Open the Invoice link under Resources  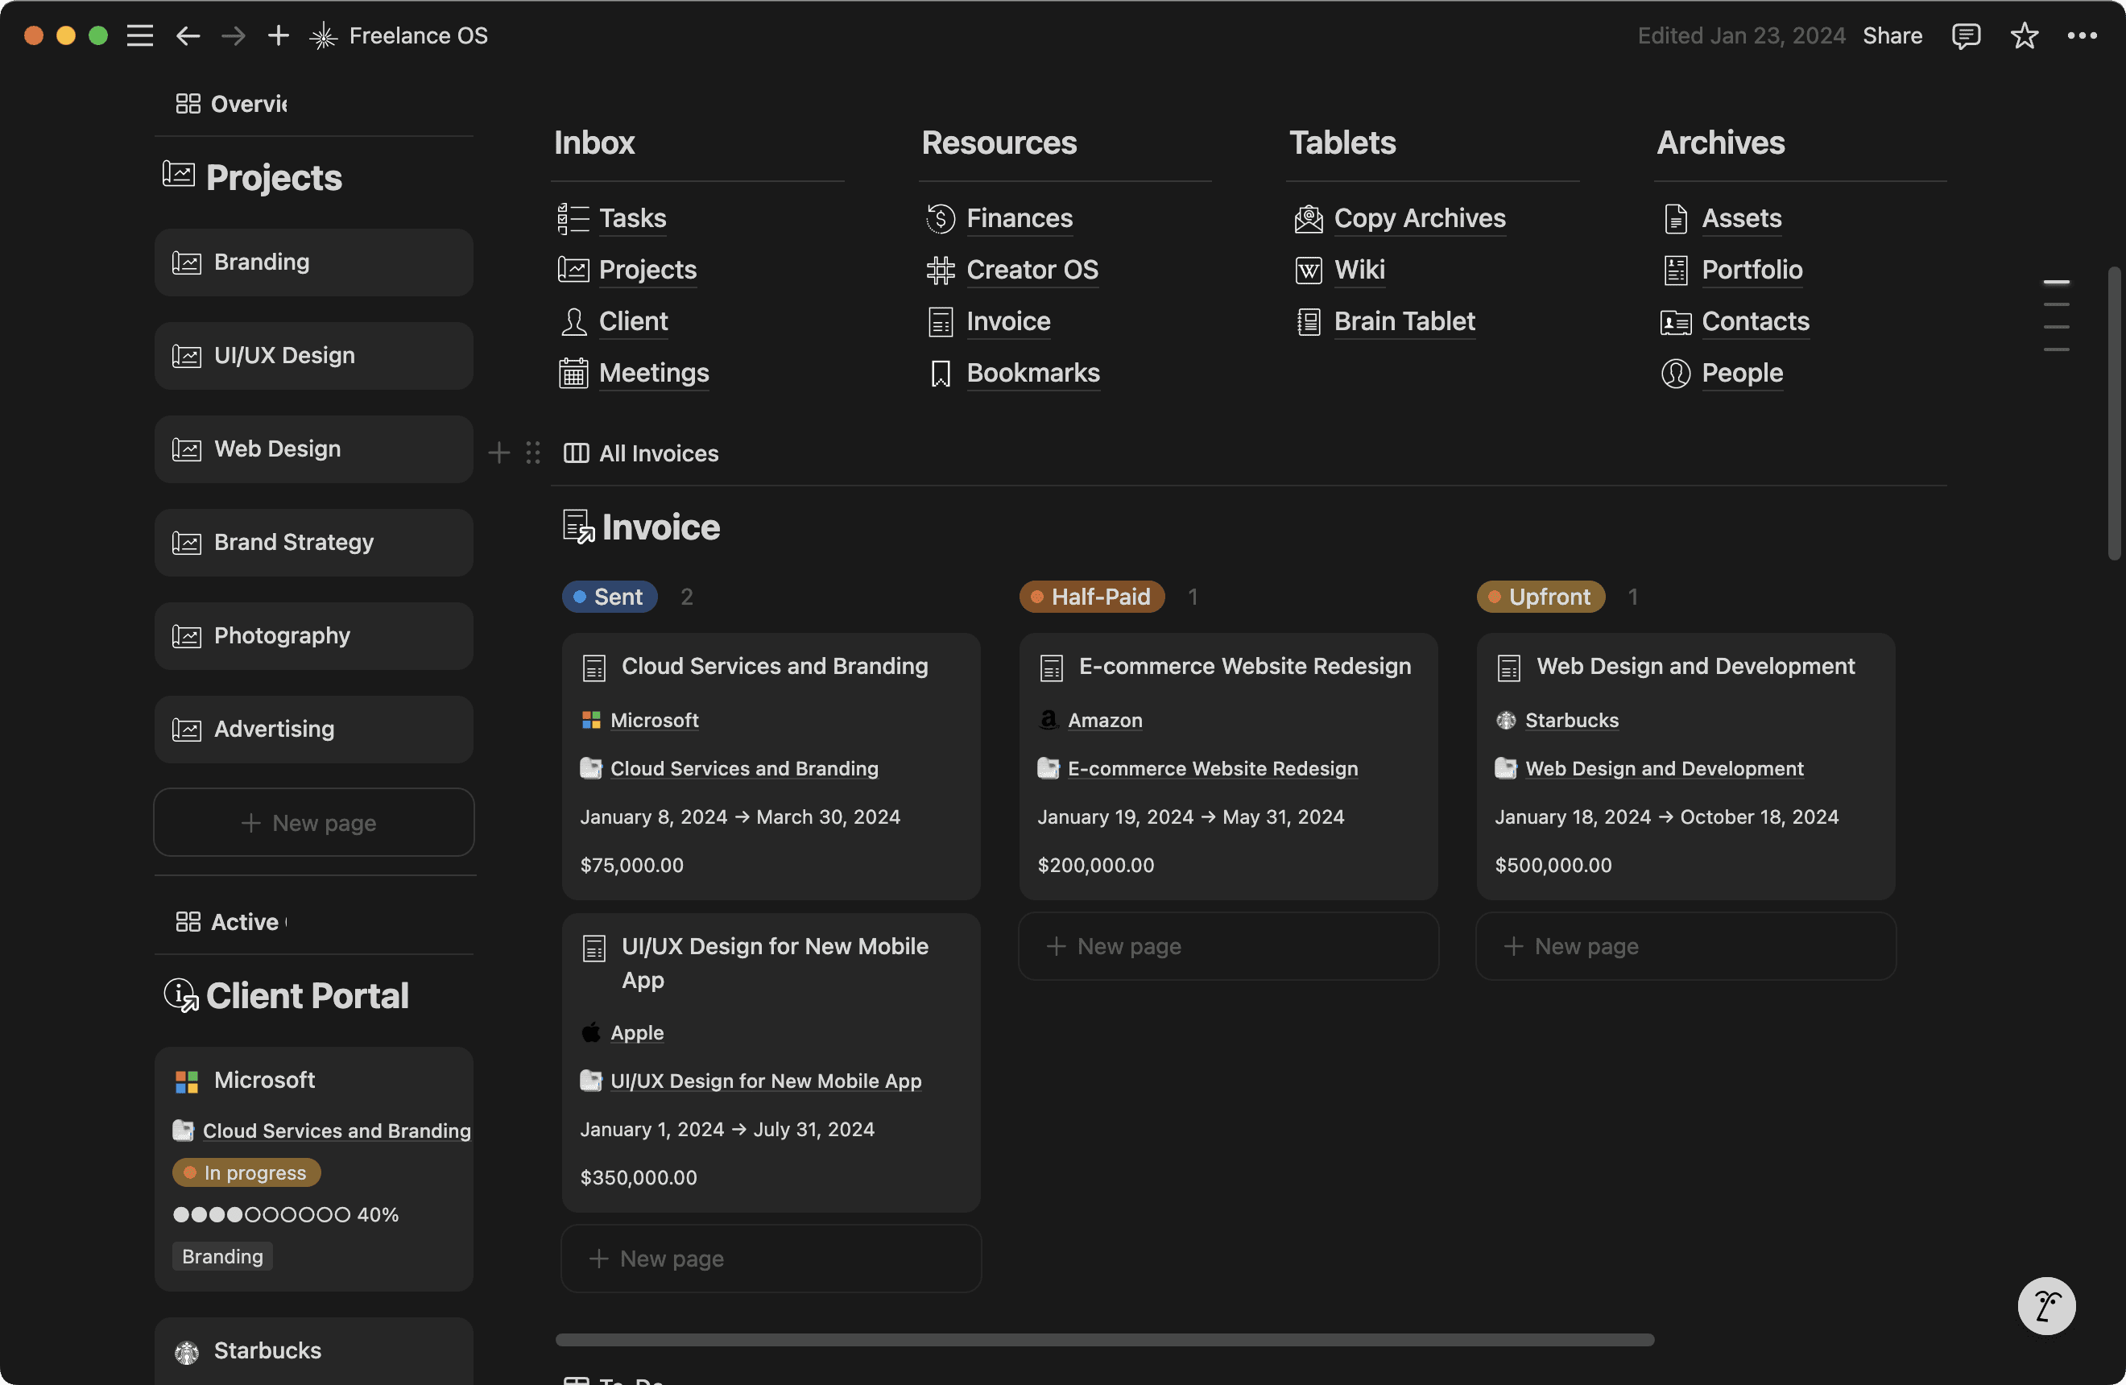1008,321
